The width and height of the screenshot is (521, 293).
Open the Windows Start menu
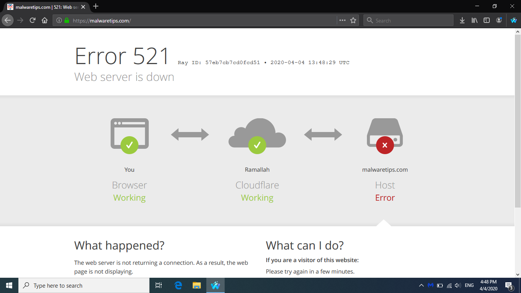pyautogui.click(x=9, y=285)
